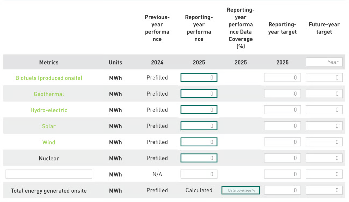Image resolution: width=349 pixels, height=202 pixels.
Task: Focus Total energy generated future-year target
Action: [x=324, y=190]
